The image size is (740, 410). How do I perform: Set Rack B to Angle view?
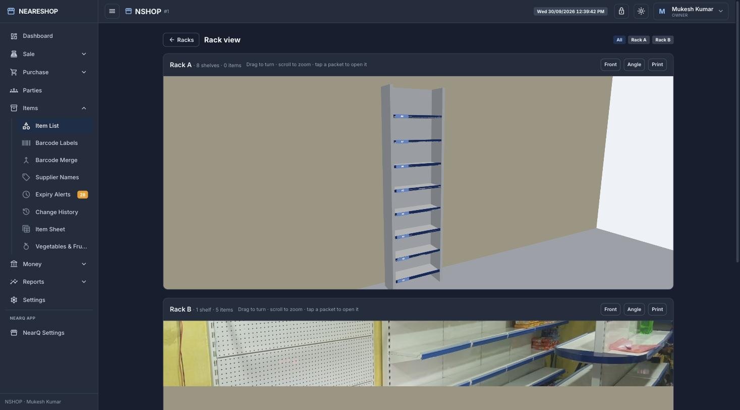(x=634, y=310)
